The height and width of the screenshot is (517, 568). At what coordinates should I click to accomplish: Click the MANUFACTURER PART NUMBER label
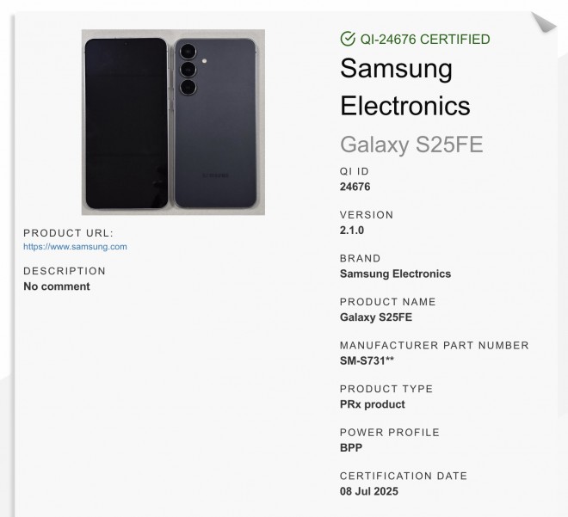pyautogui.click(x=435, y=346)
